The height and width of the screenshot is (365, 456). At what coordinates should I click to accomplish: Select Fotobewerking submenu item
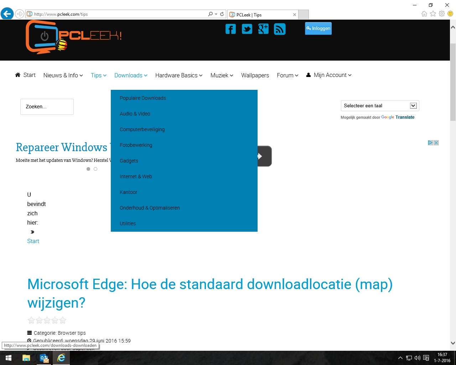136,145
